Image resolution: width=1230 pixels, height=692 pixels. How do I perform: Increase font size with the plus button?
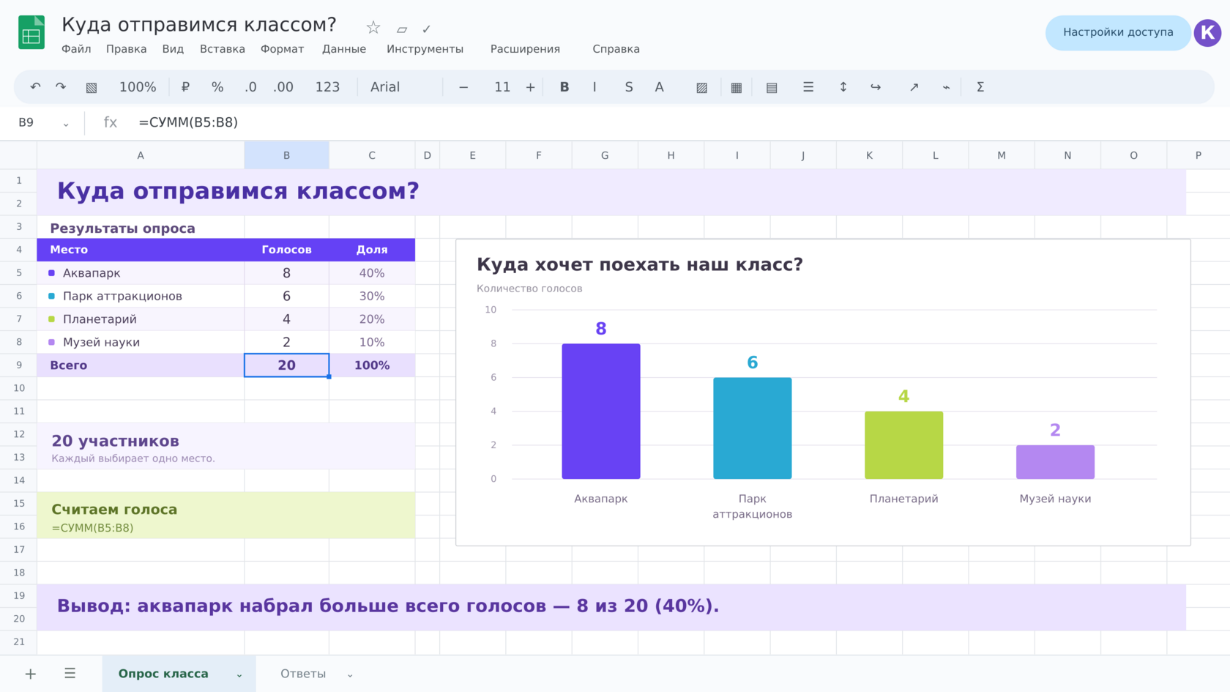[531, 87]
